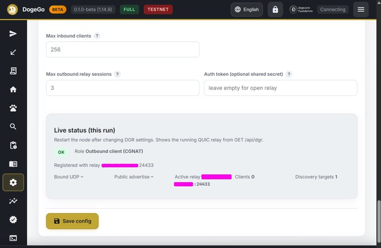Viewport: 381px width, 248px height.
Task: Click the FULL node badge
Action: point(129,10)
